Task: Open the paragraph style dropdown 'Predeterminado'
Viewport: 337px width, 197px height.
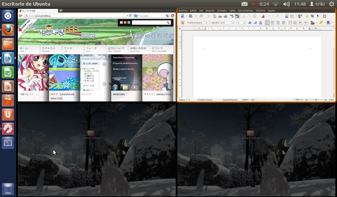Action: coord(207,23)
